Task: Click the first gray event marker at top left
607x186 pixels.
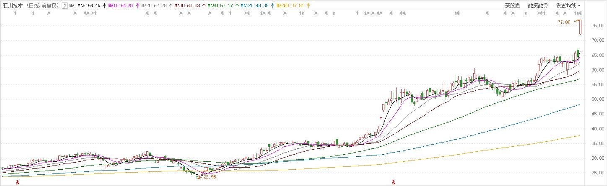Action: pyautogui.click(x=15, y=13)
